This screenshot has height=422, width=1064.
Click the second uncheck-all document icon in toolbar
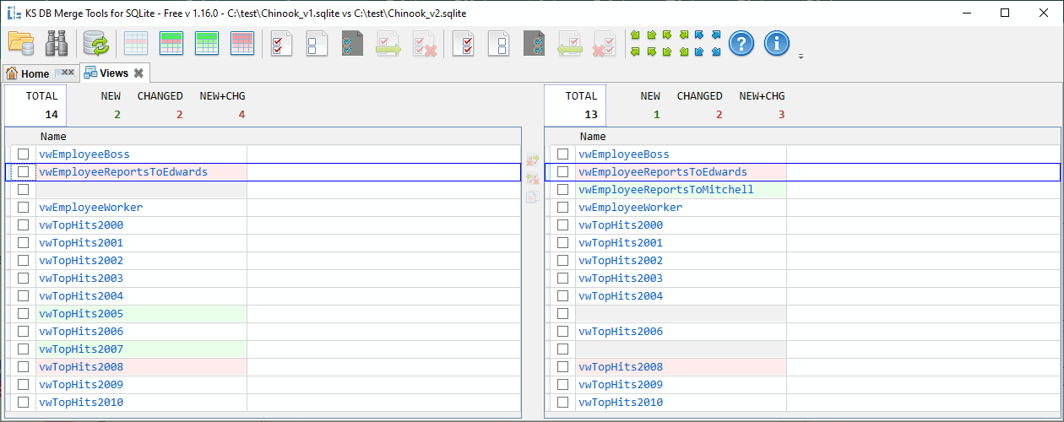pos(499,43)
